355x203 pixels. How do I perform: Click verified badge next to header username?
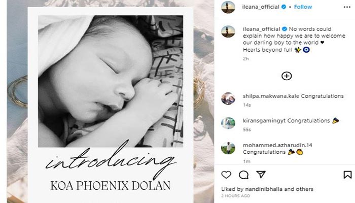click(283, 7)
